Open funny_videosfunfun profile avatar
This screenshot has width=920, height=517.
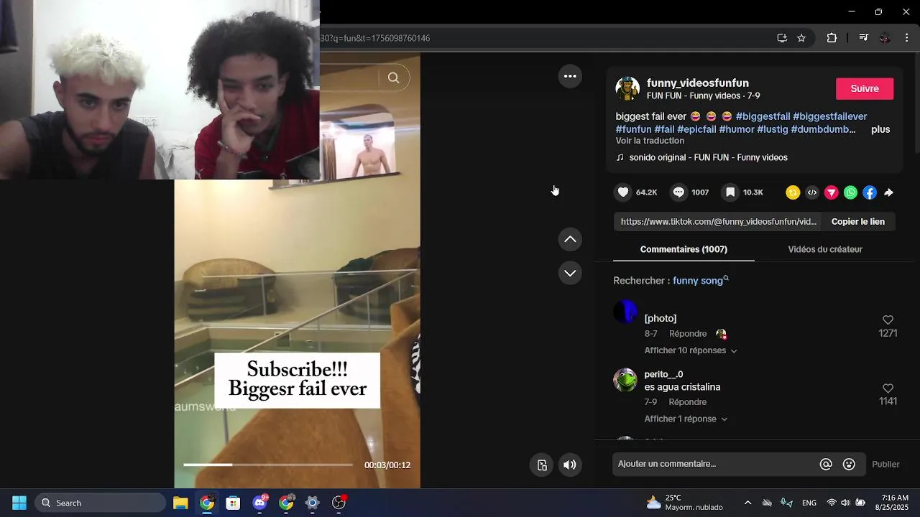(x=627, y=88)
